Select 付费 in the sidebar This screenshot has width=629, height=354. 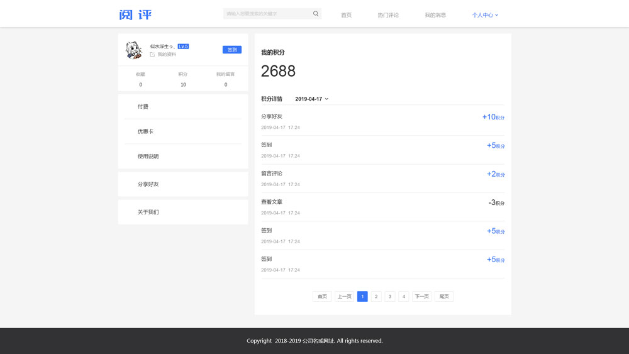pyautogui.click(x=143, y=107)
